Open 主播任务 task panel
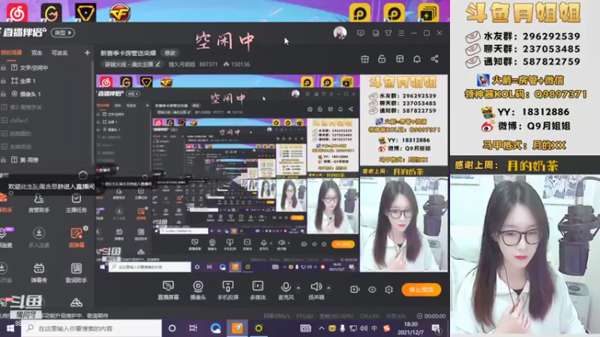This screenshot has height=337, width=600. tap(76, 203)
